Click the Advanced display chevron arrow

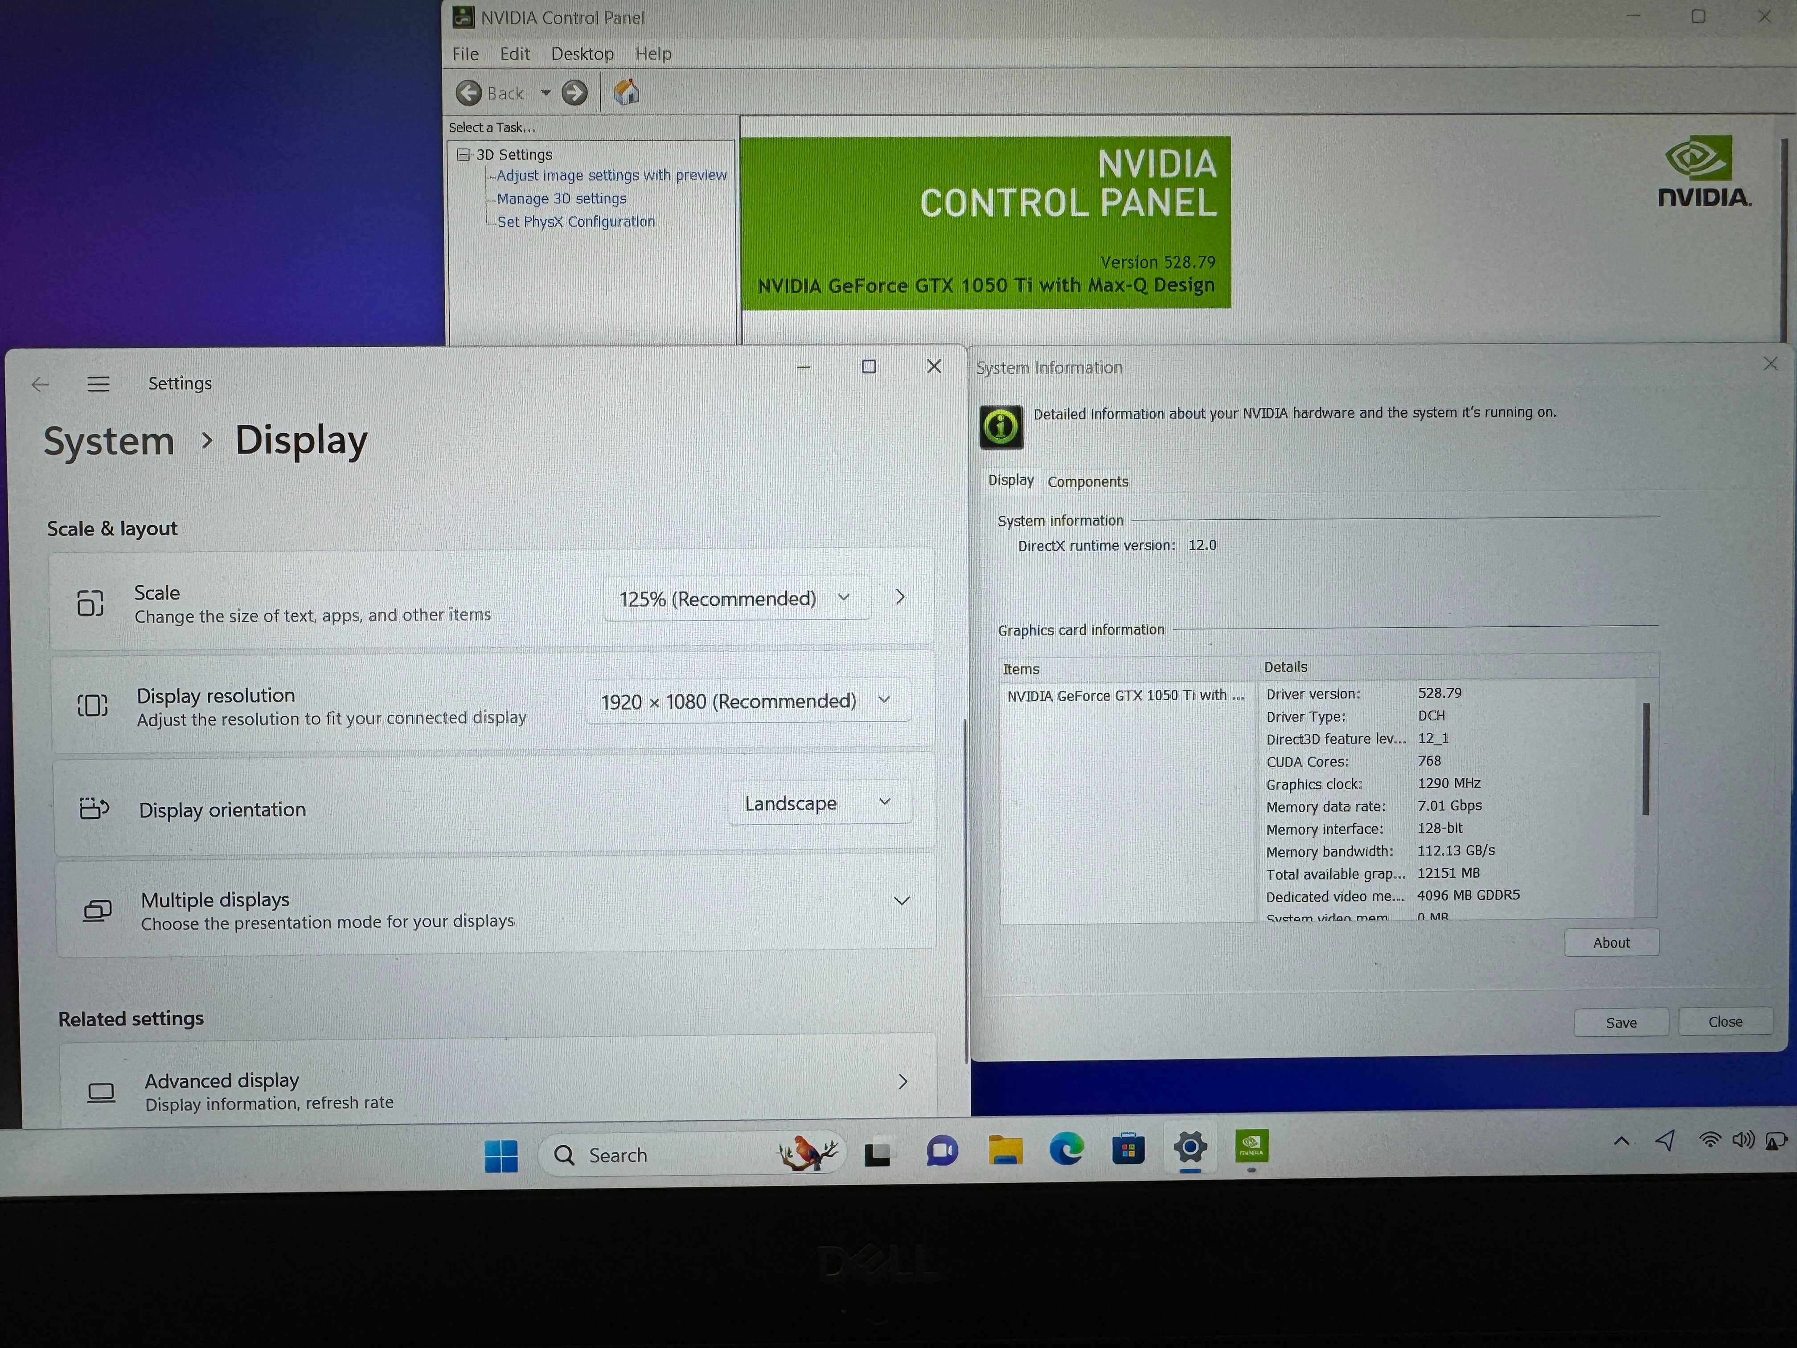(x=902, y=1081)
